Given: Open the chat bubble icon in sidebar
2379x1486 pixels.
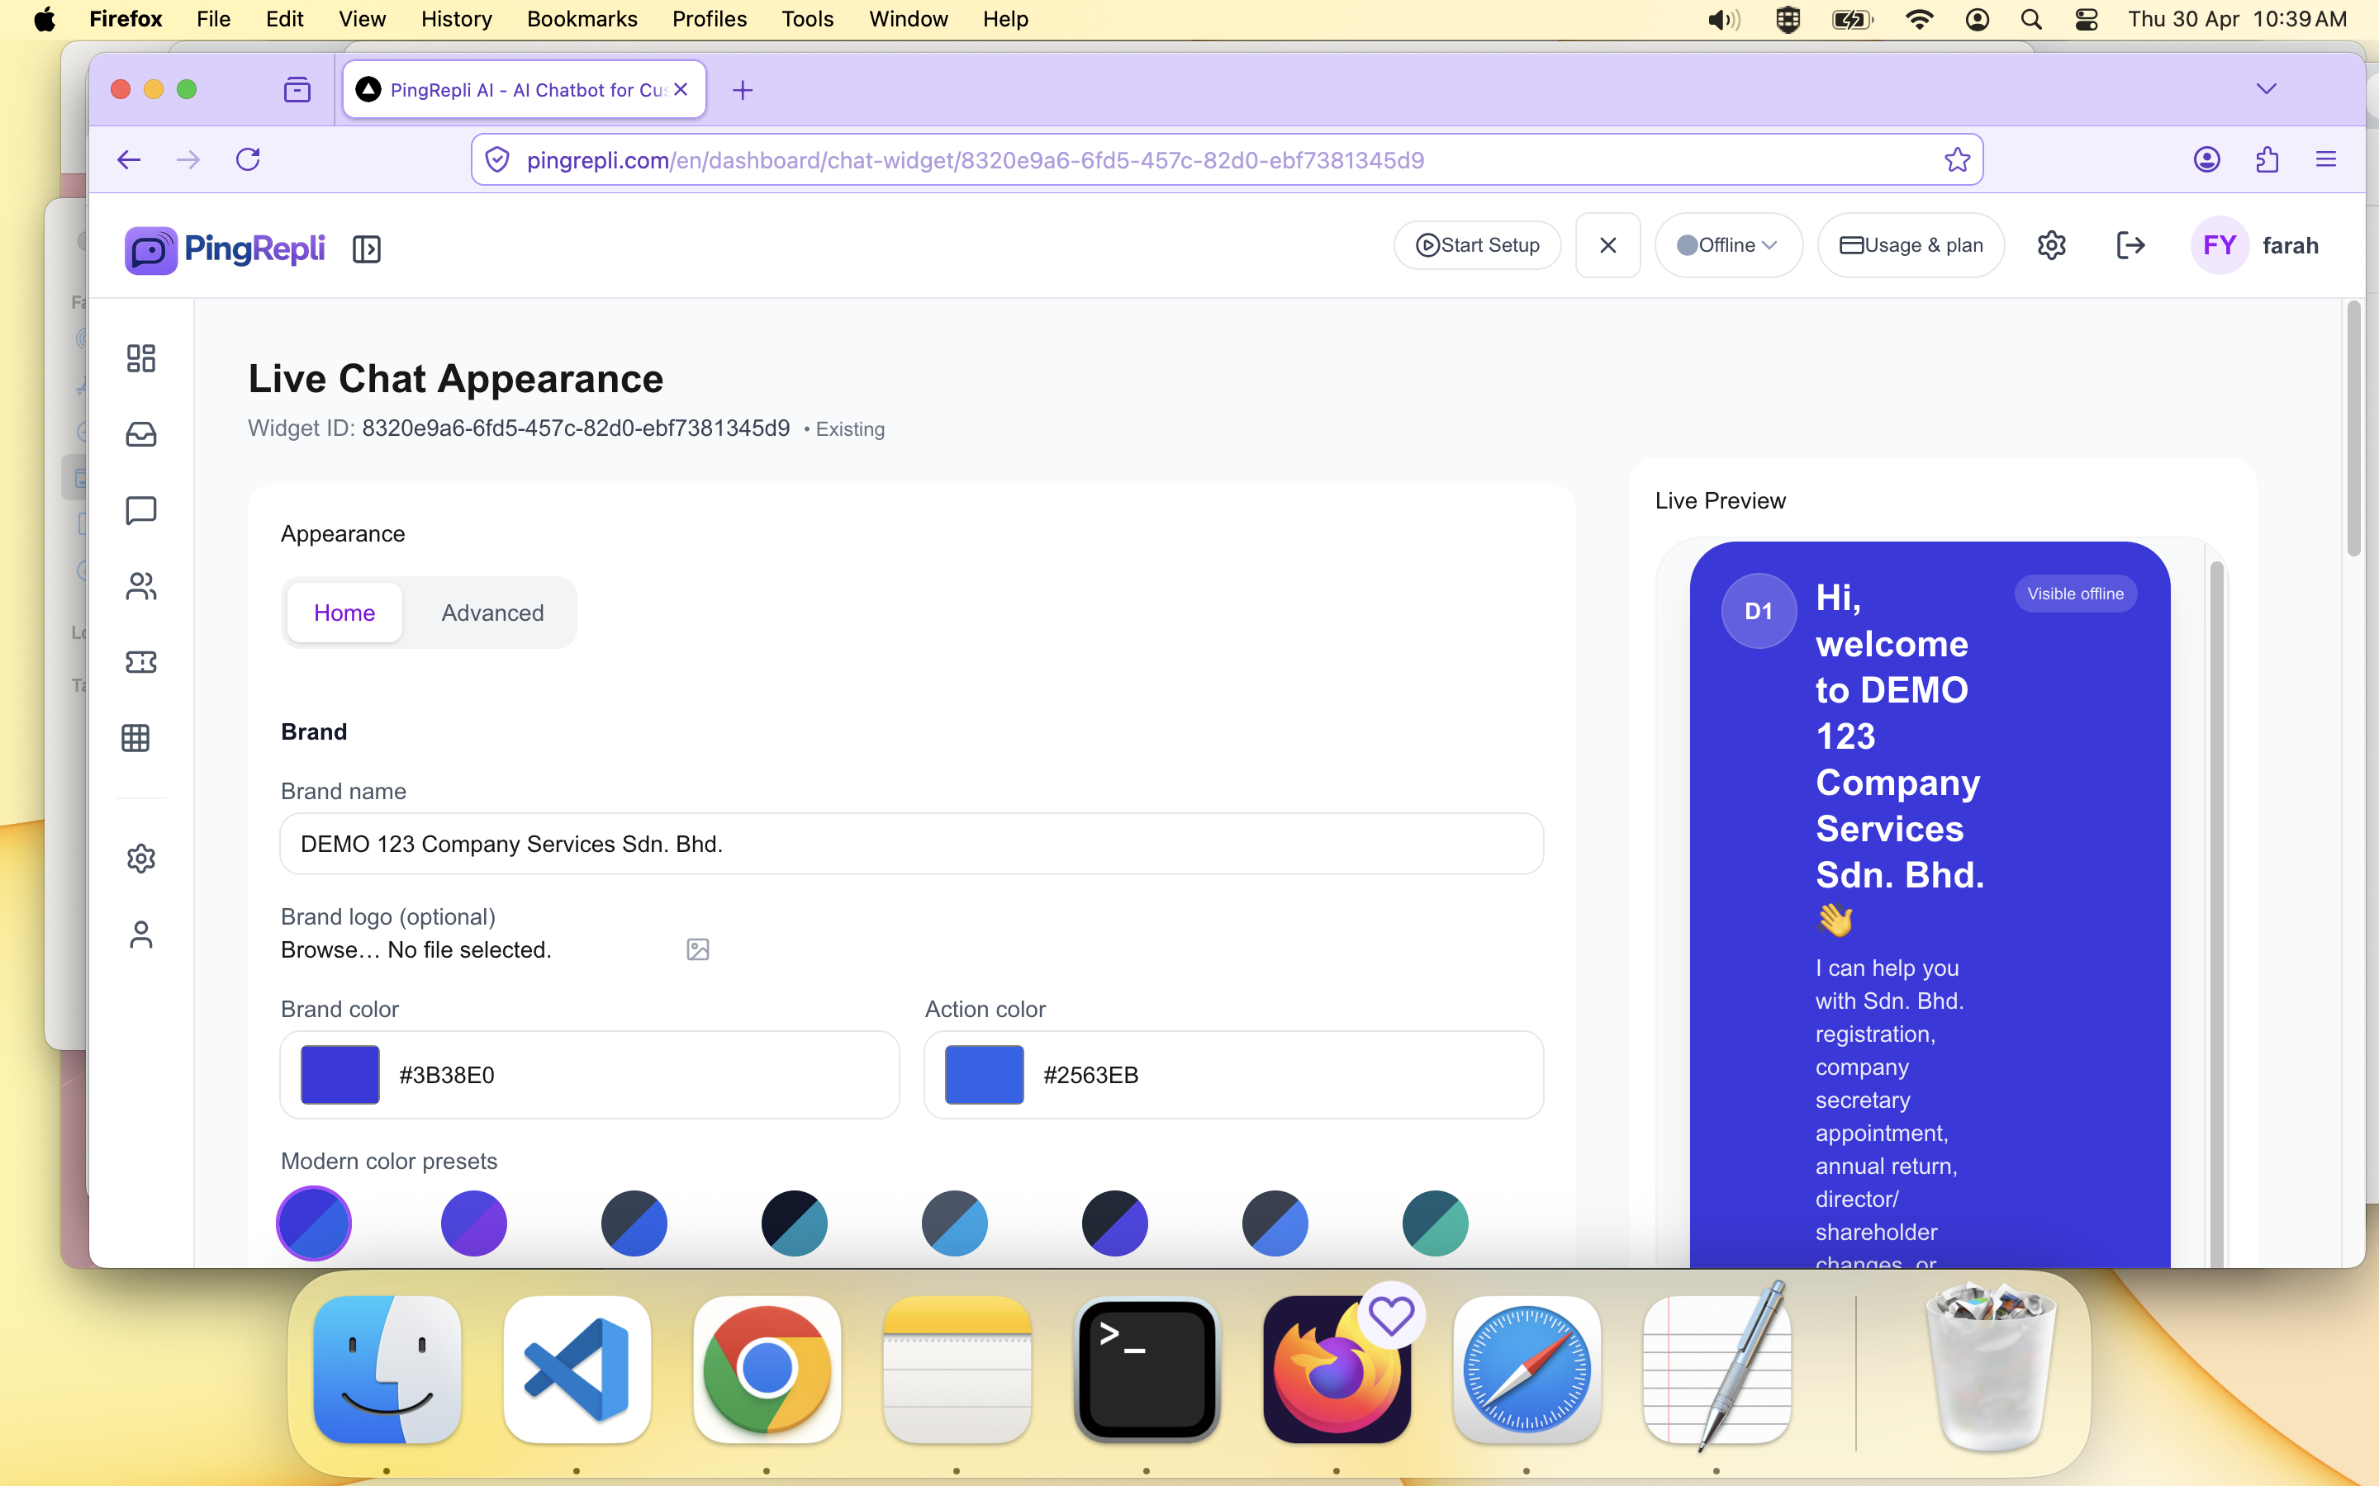Looking at the screenshot, I should [x=140, y=510].
